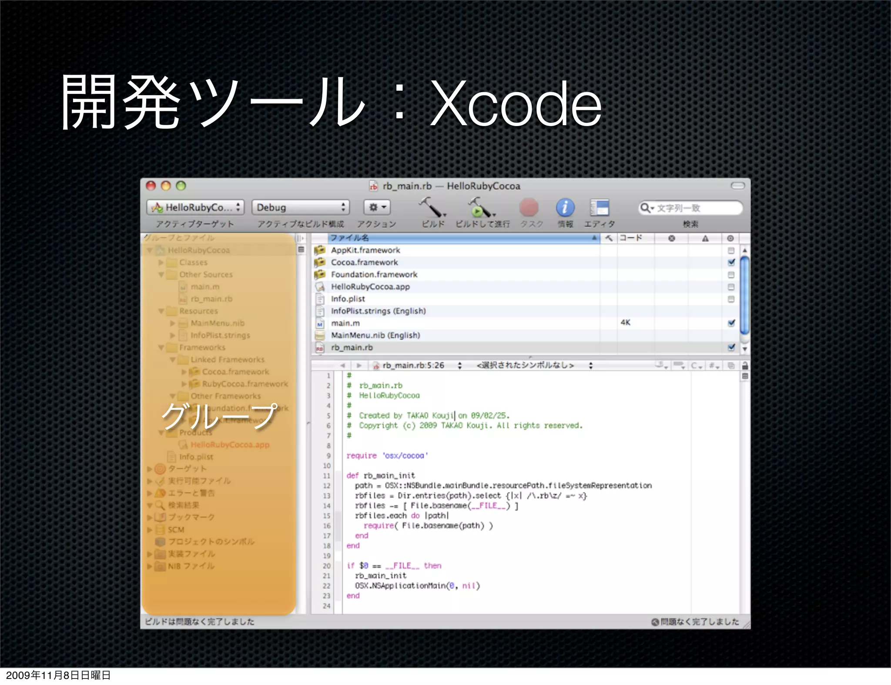This screenshot has height=685, width=891.
Task: Toggle rb_main.rb target checkbox
Action: (x=731, y=347)
